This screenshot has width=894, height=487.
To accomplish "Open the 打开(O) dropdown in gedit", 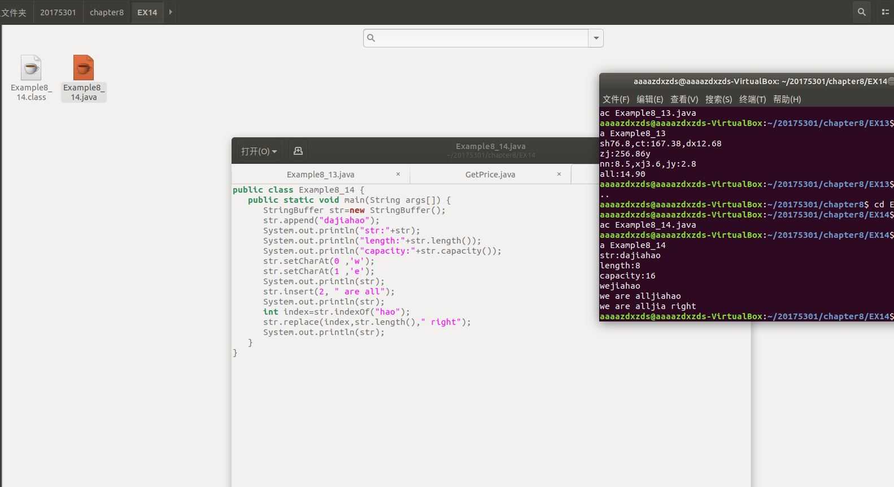I will (x=259, y=151).
